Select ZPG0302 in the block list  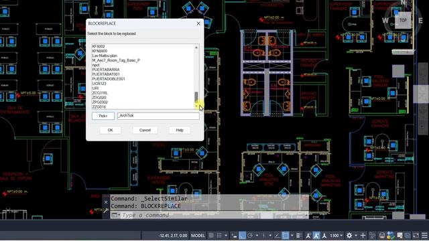[x=100, y=102]
